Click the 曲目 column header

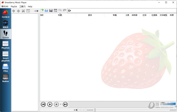(42, 15)
